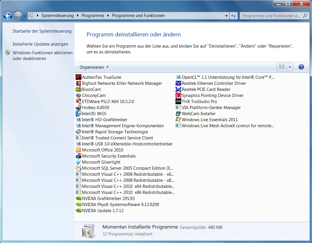Click the Synaptics Pointing Device Driver icon
This screenshot has width=312, height=243.
[178, 95]
